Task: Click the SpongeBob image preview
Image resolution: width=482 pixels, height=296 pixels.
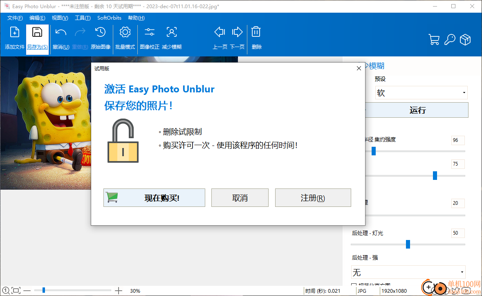Action: (45, 123)
